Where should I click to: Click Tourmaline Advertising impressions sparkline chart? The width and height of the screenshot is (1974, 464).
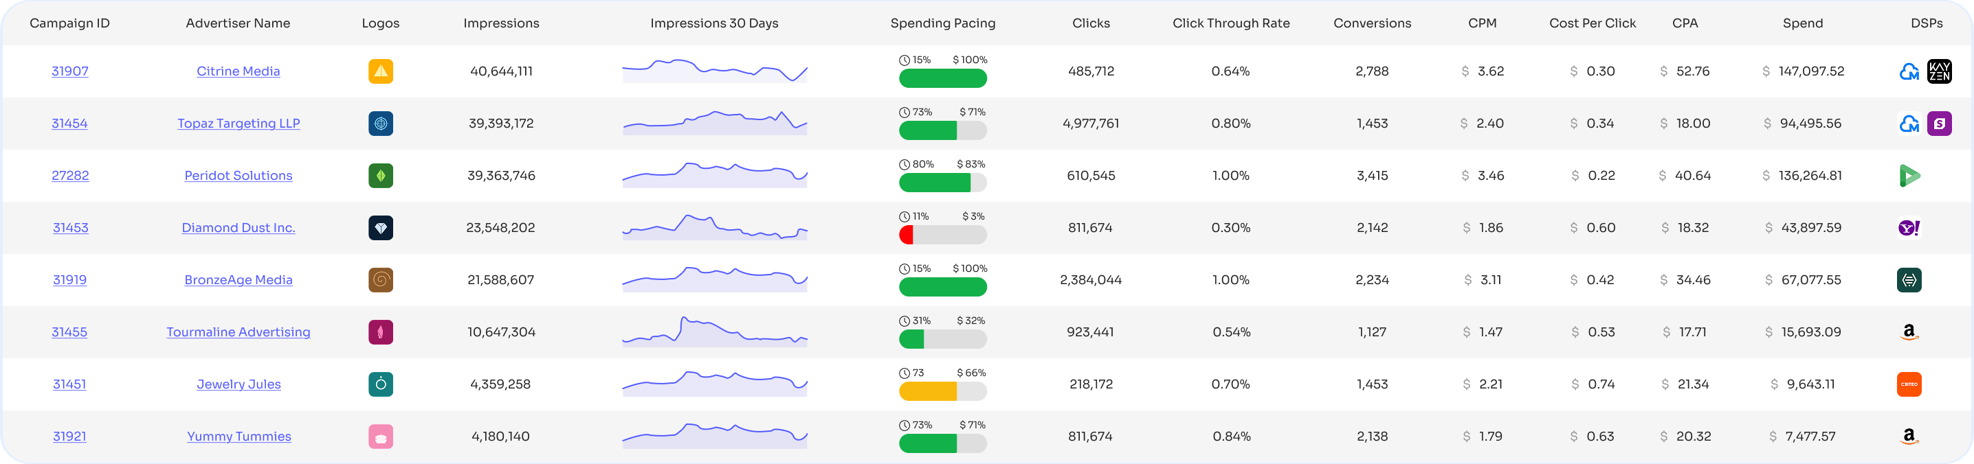tap(714, 332)
